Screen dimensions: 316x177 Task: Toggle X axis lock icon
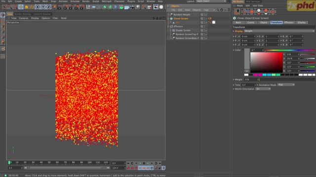tap(38, 7)
